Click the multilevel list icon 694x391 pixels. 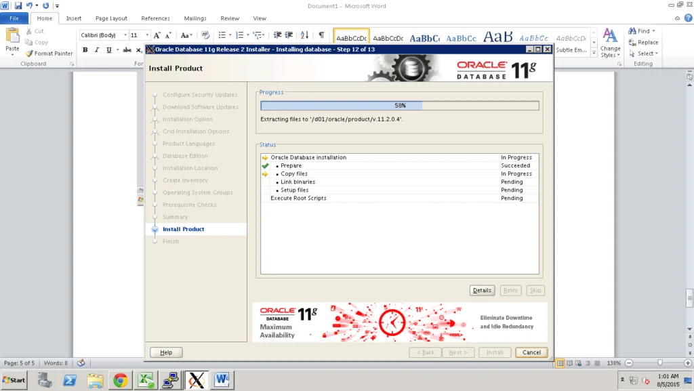point(257,35)
